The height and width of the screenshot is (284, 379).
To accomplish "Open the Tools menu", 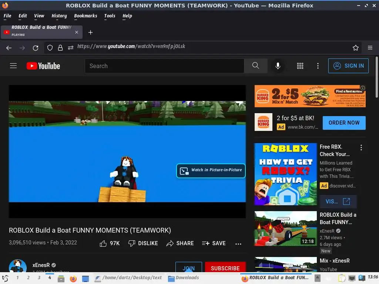I will (110, 16).
